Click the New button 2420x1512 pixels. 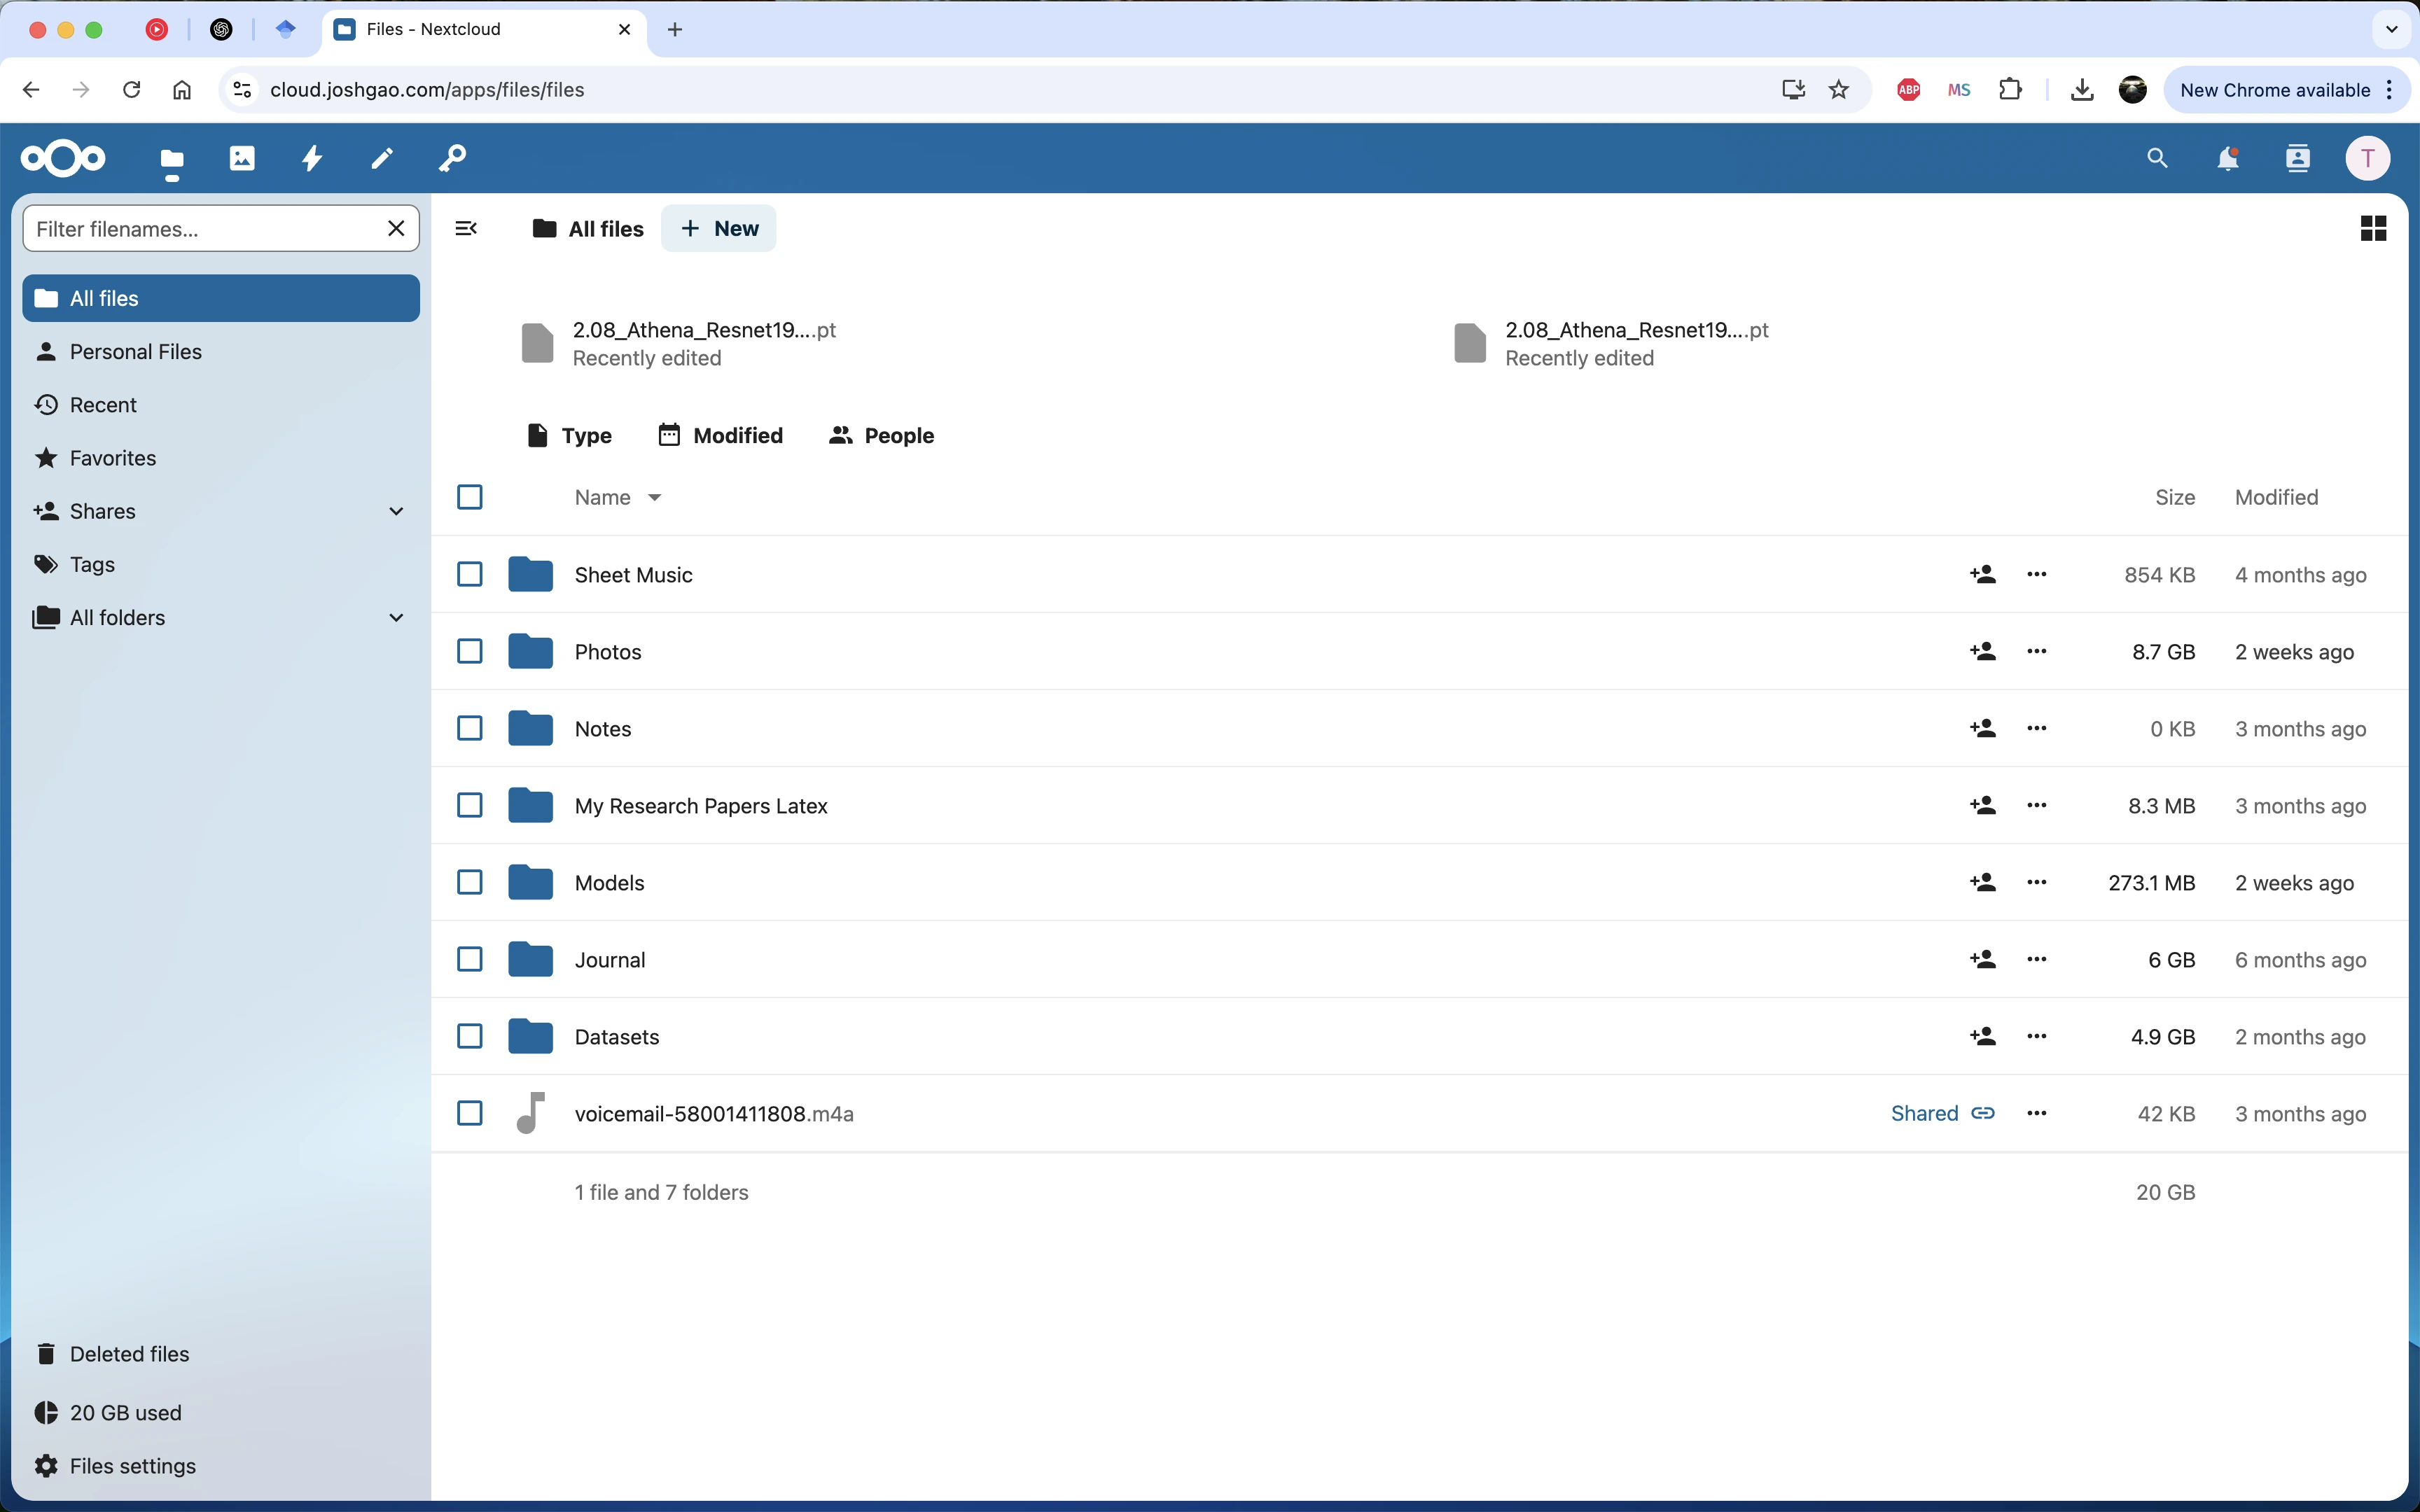point(718,229)
